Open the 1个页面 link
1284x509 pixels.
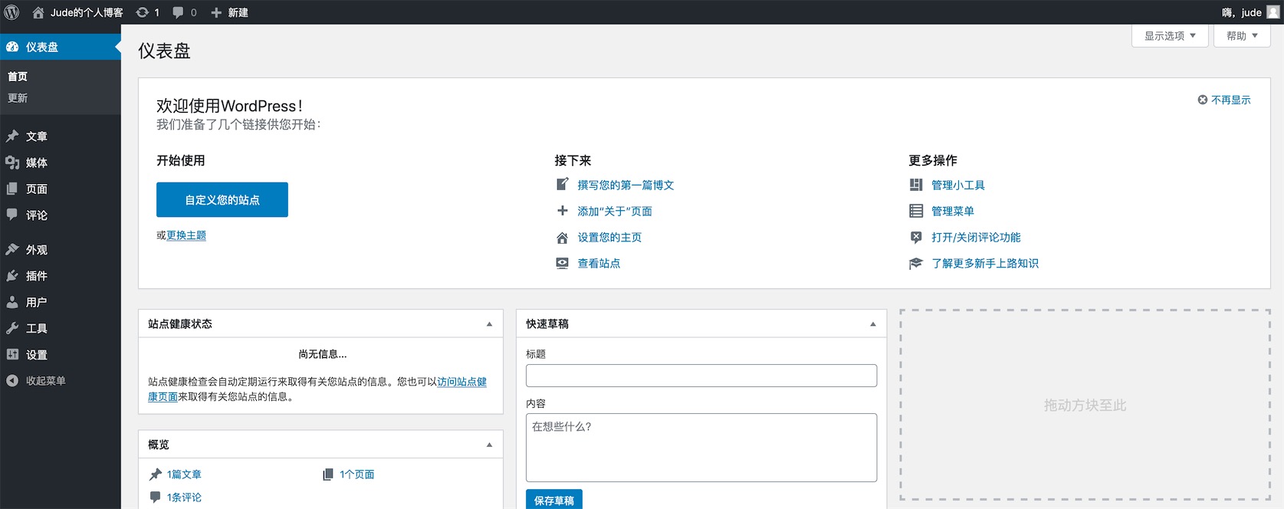point(357,475)
